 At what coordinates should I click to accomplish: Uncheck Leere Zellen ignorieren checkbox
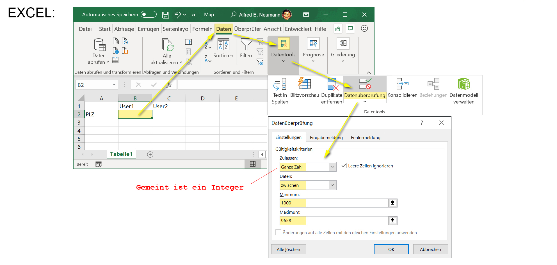tap(344, 166)
